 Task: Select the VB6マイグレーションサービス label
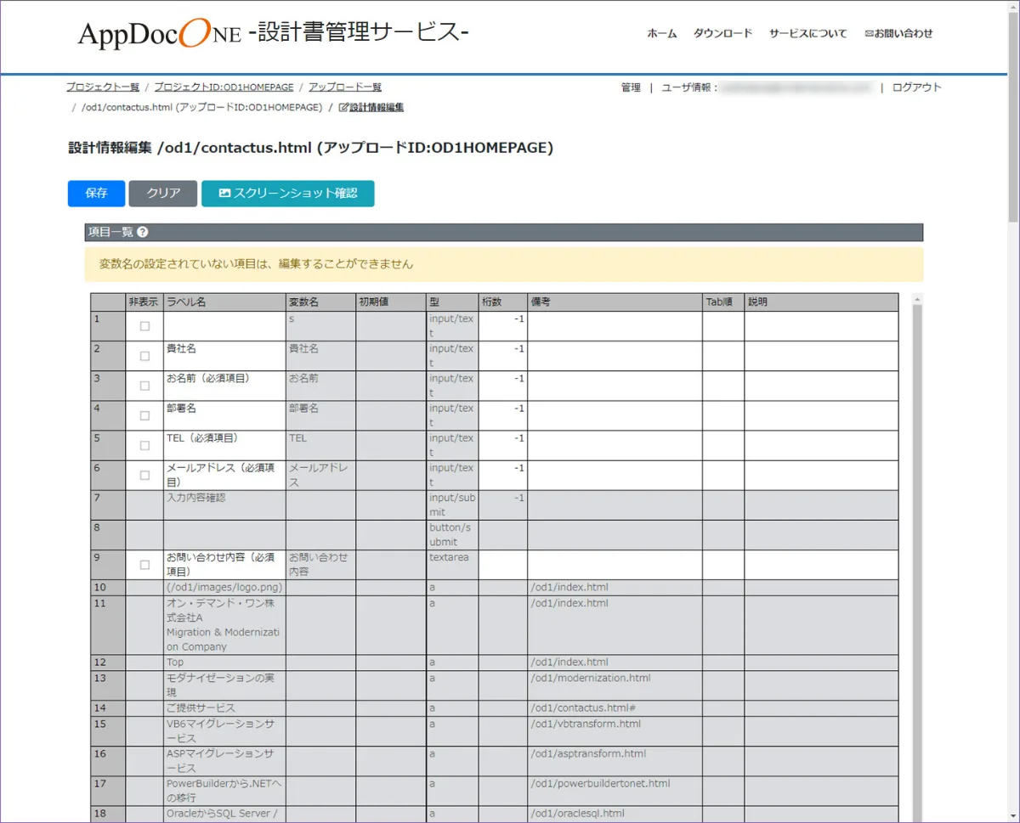point(224,731)
